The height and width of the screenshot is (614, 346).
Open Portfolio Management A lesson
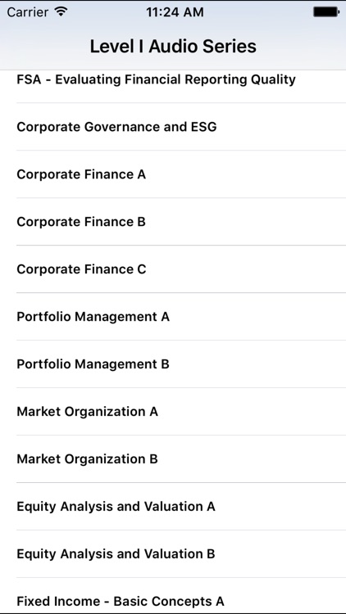point(173,316)
